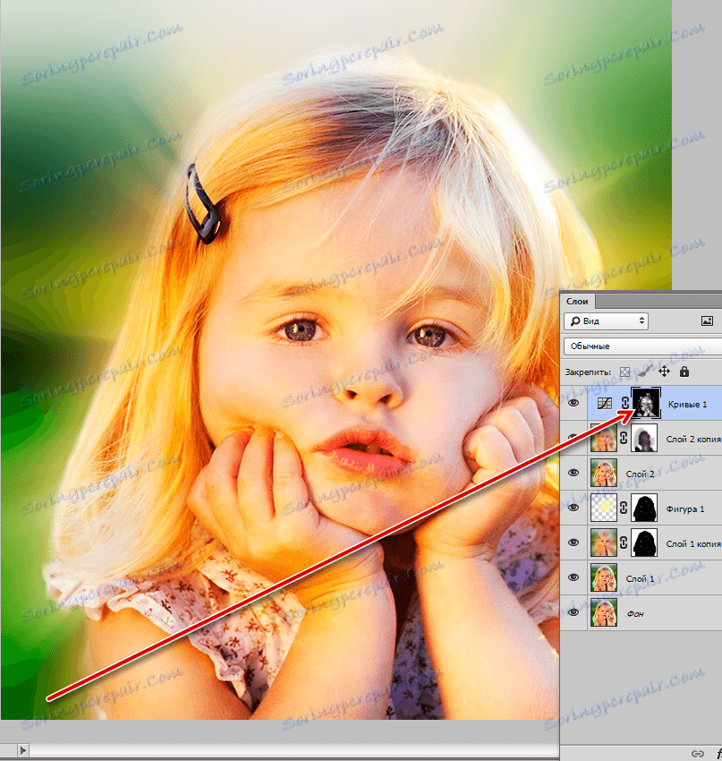Viewport: 722px width, 761px height.
Task: Open the Вид layer filter dropdown
Action: 606,321
